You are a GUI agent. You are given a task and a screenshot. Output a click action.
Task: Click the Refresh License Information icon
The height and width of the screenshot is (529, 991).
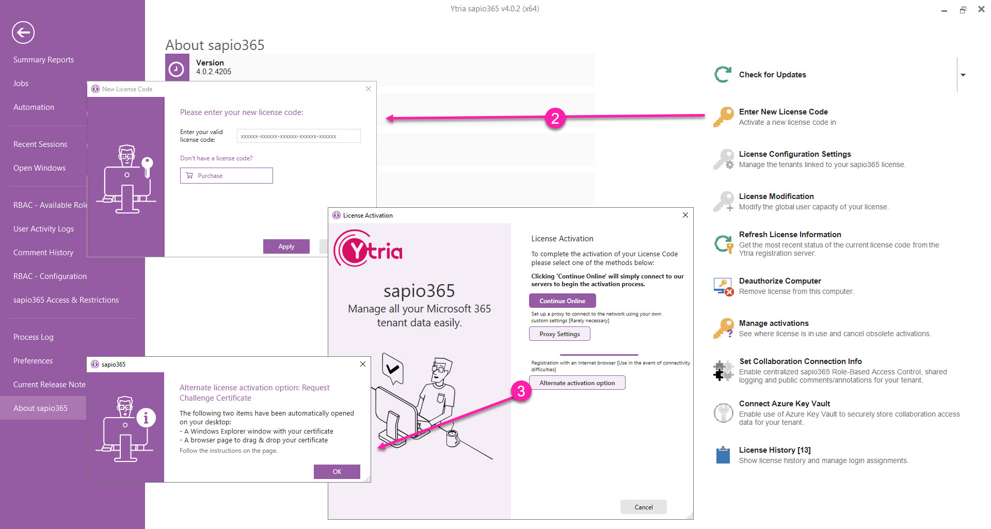724,243
